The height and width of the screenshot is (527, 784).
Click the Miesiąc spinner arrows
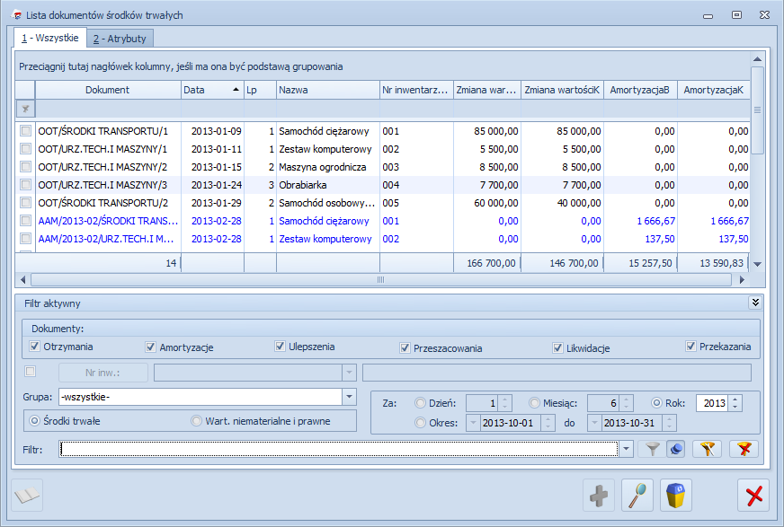626,403
